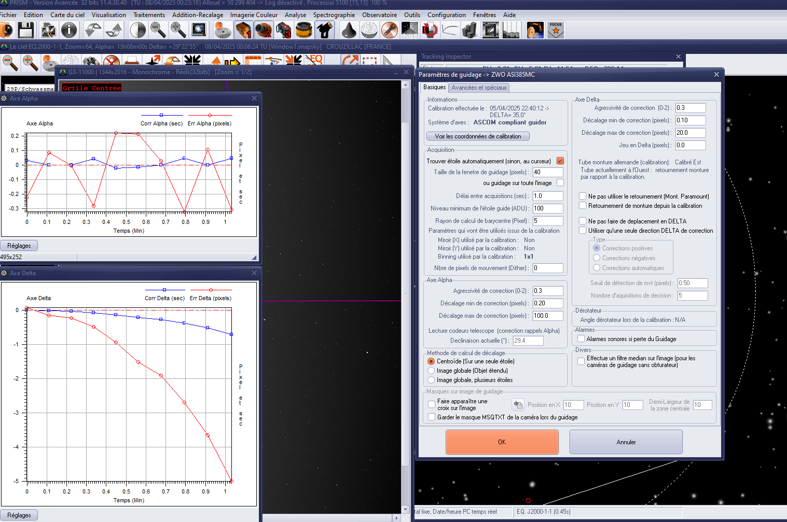The image size is (787, 522).
Task: Click 'Taille de la fenetre de guidage' field
Action: point(547,172)
